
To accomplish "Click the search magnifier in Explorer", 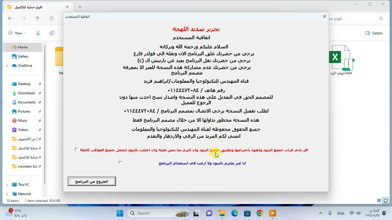I will (x=381, y=18).
